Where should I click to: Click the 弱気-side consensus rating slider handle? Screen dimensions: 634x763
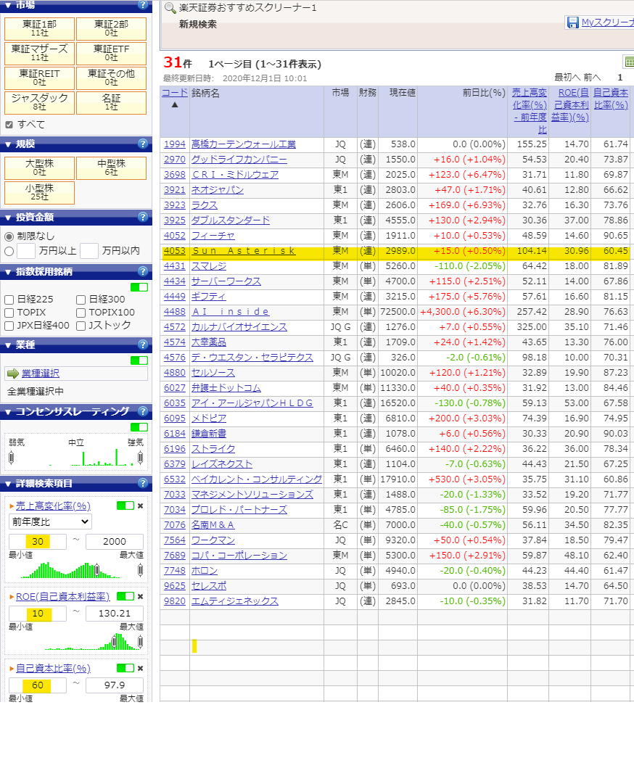[x=11, y=458]
